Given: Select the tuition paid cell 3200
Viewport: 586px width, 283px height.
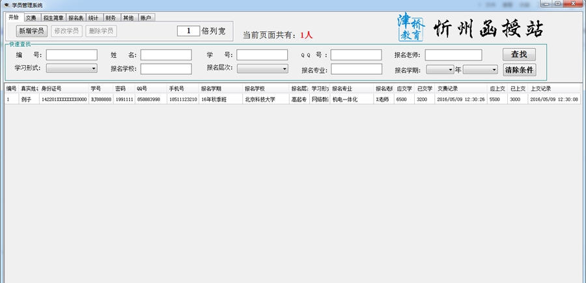Looking at the screenshot, I should [425, 100].
